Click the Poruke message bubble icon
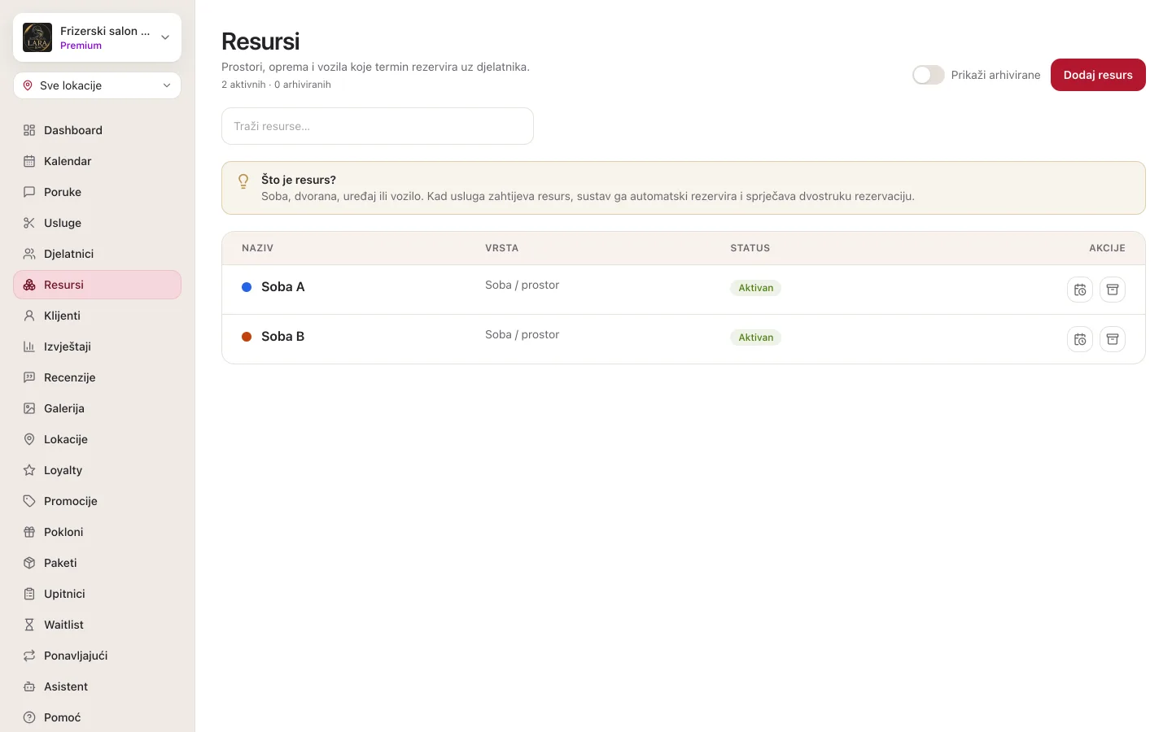The image size is (1172, 732). point(29,192)
